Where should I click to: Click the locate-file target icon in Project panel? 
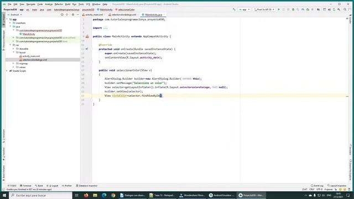(x=62, y=15)
